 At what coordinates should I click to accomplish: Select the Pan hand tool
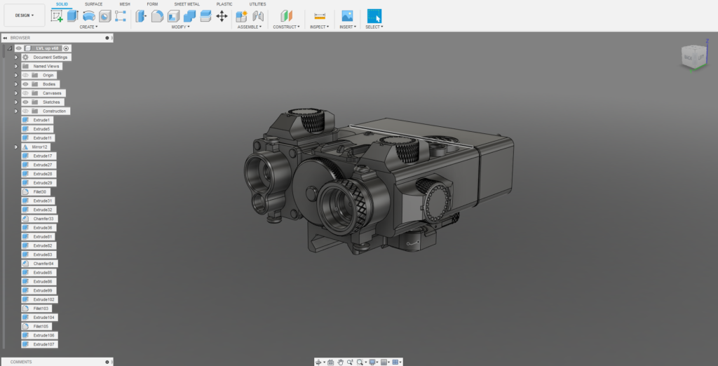pos(340,362)
